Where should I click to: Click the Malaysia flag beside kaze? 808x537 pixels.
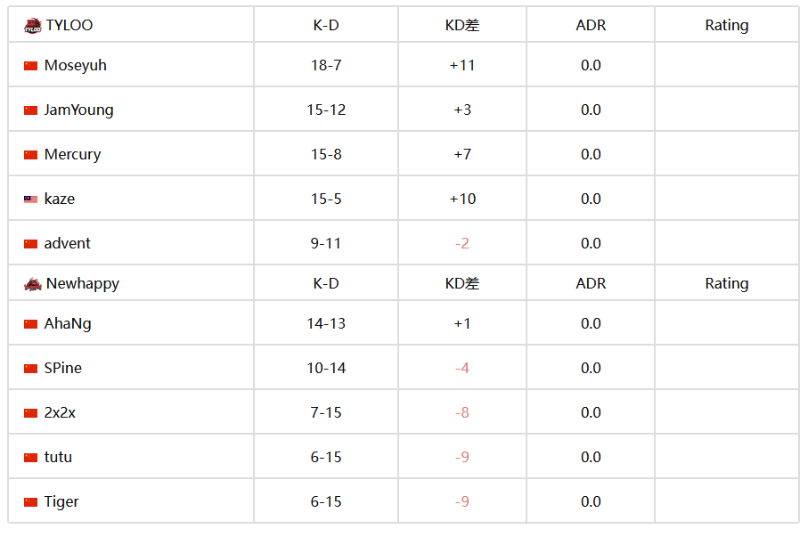click(x=30, y=199)
